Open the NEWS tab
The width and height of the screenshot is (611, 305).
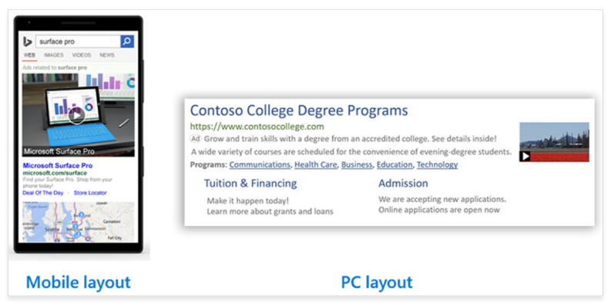coord(107,55)
